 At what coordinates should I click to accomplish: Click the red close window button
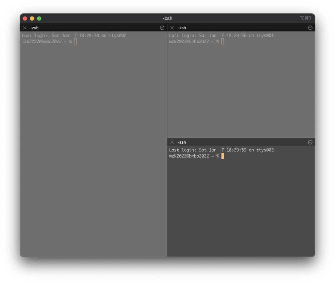tap(25, 18)
